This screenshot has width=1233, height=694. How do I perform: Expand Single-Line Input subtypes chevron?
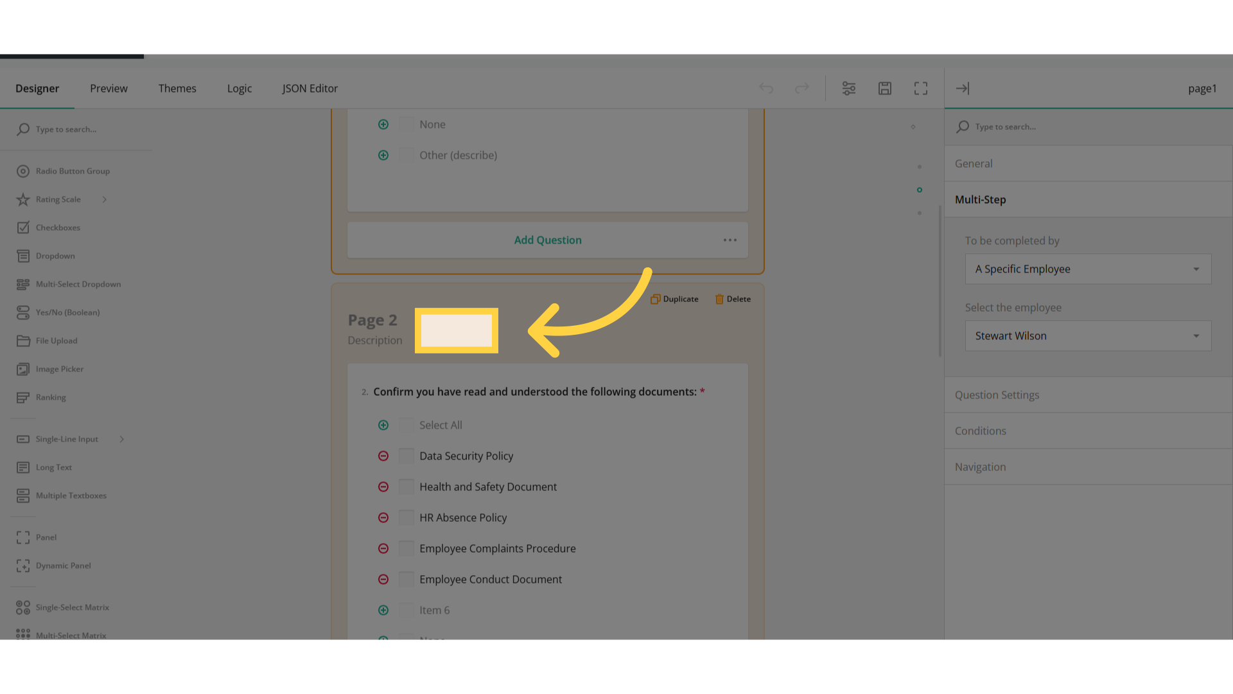[x=122, y=439]
